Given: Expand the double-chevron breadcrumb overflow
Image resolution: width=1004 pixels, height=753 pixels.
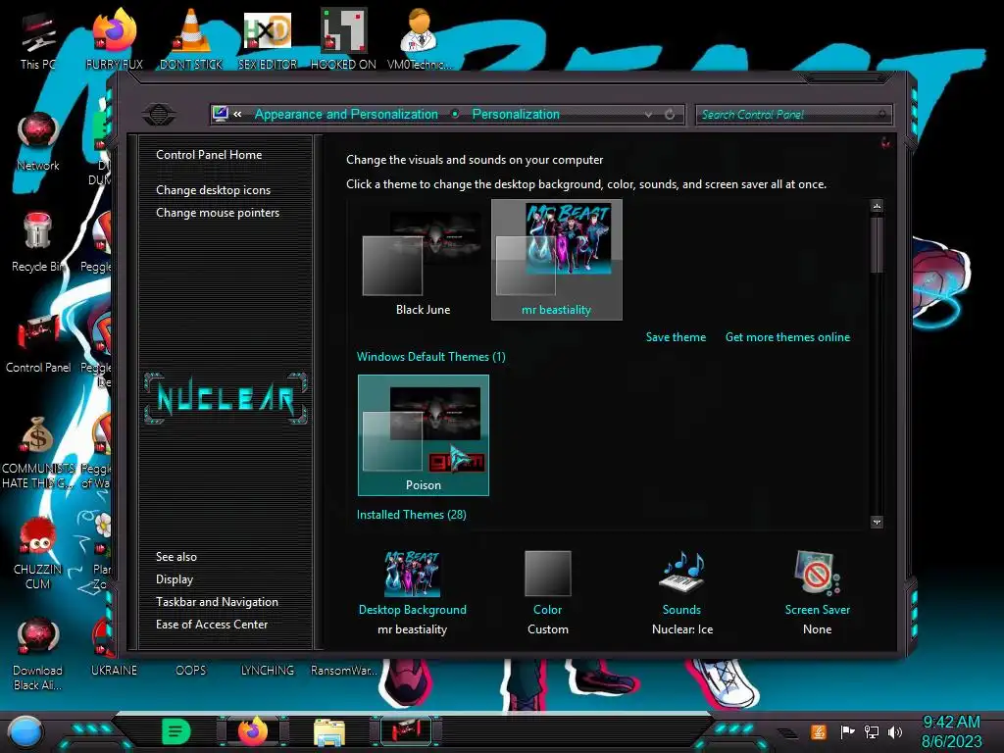Looking at the screenshot, I should tap(237, 114).
